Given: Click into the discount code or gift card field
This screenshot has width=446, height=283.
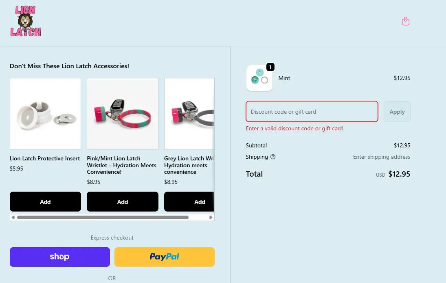Looking at the screenshot, I should [x=312, y=112].
